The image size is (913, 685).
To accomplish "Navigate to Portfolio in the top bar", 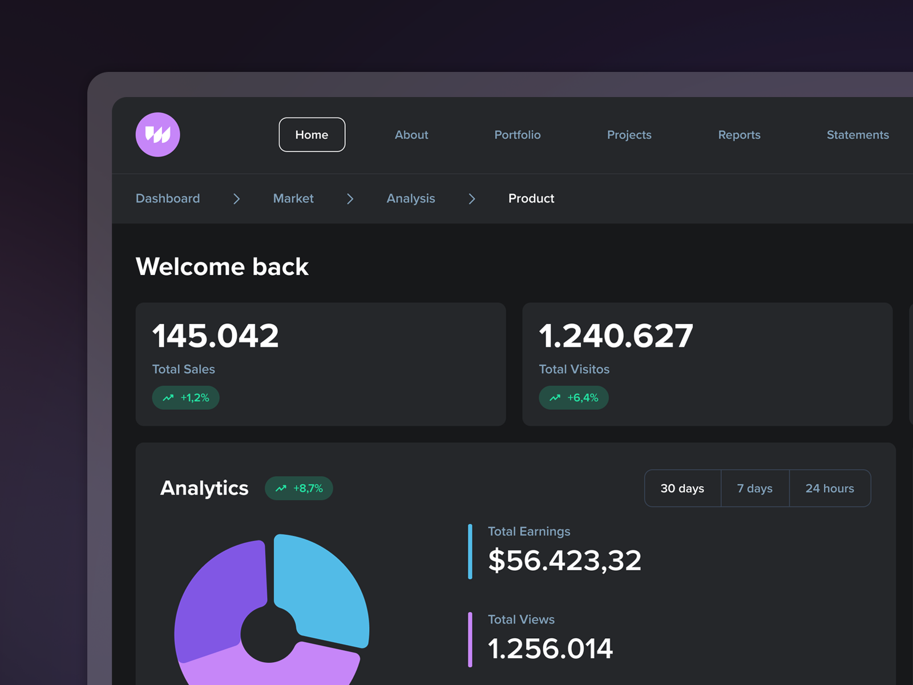I will tap(517, 135).
